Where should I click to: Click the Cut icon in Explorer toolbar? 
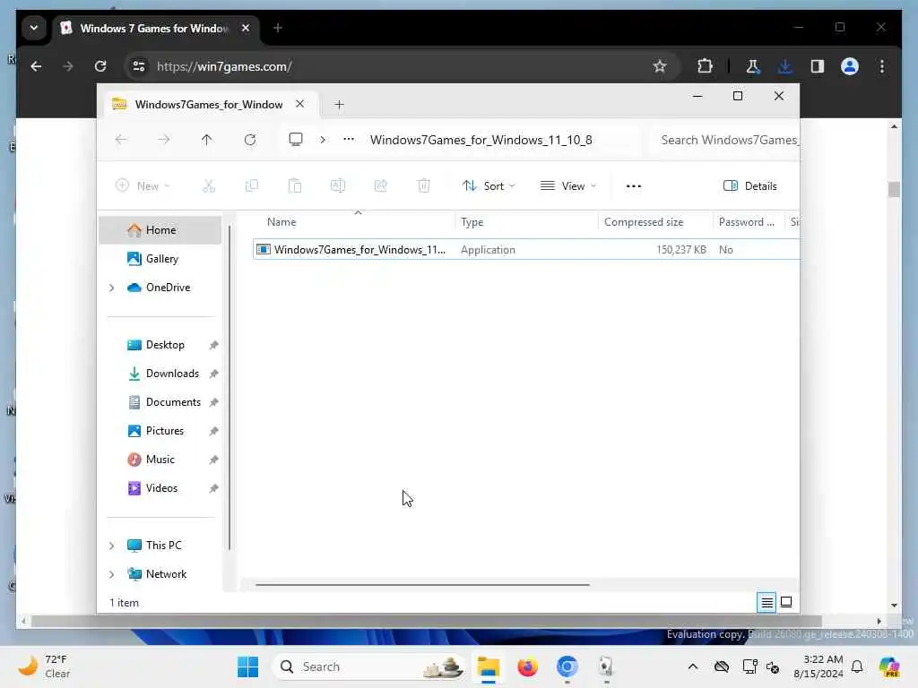pyautogui.click(x=208, y=186)
